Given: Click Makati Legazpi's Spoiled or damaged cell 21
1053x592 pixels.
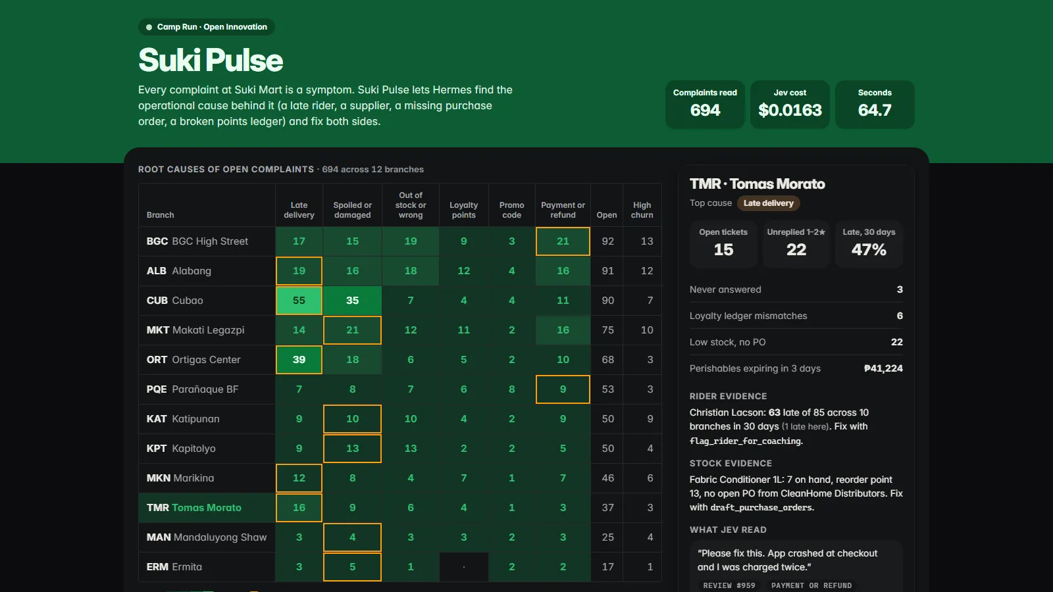Looking at the screenshot, I should pos(352,330).
